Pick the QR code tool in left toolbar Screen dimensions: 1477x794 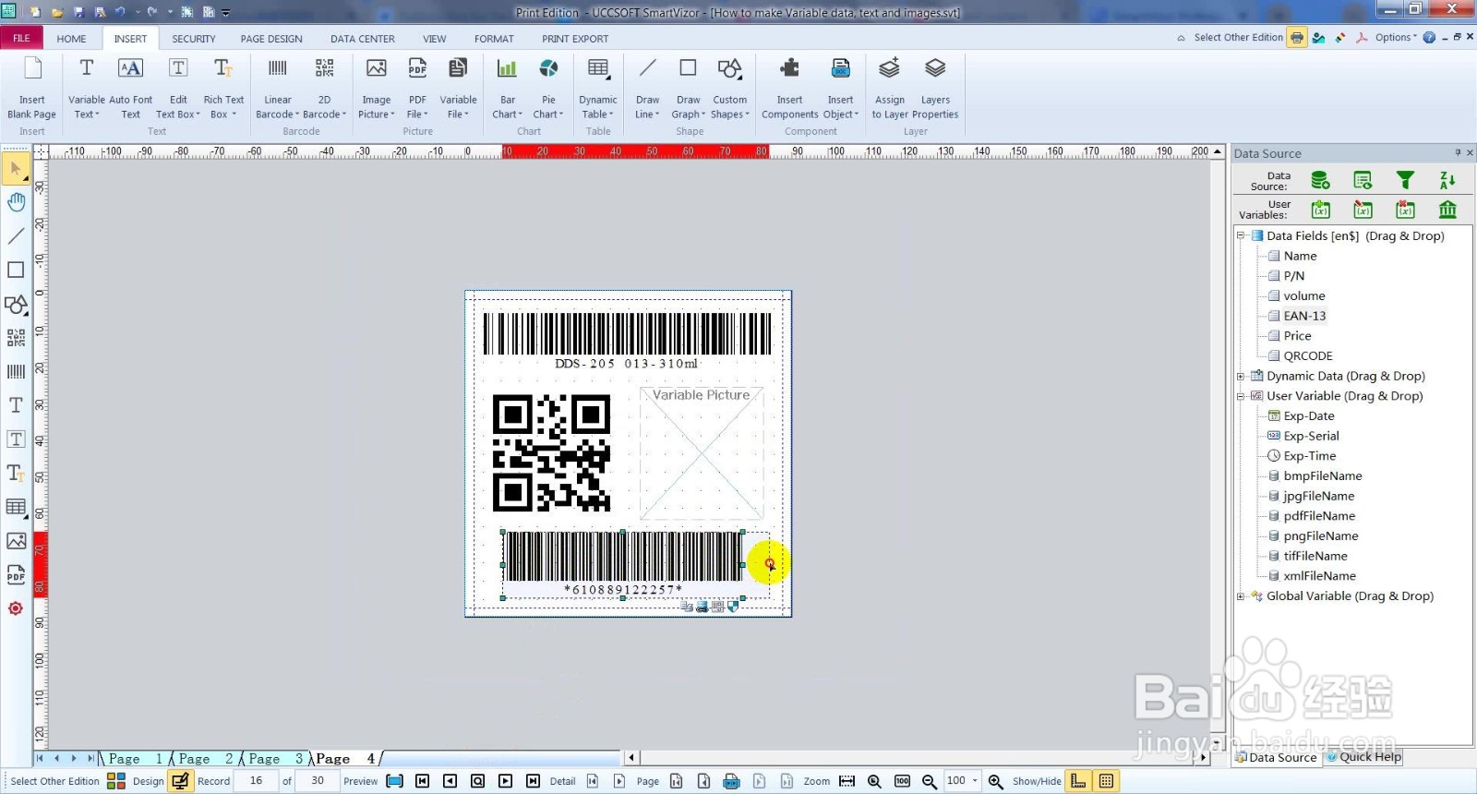[x=16, y=337]
